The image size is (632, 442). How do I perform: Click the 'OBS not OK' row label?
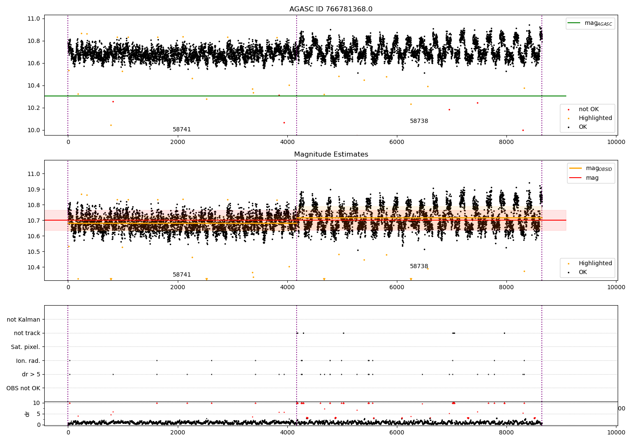tap(23, 389)
